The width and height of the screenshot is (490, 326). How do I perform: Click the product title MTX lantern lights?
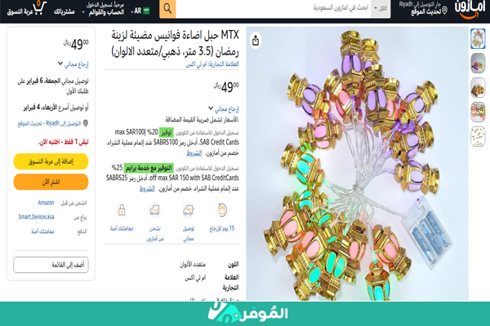pos(176,43)
